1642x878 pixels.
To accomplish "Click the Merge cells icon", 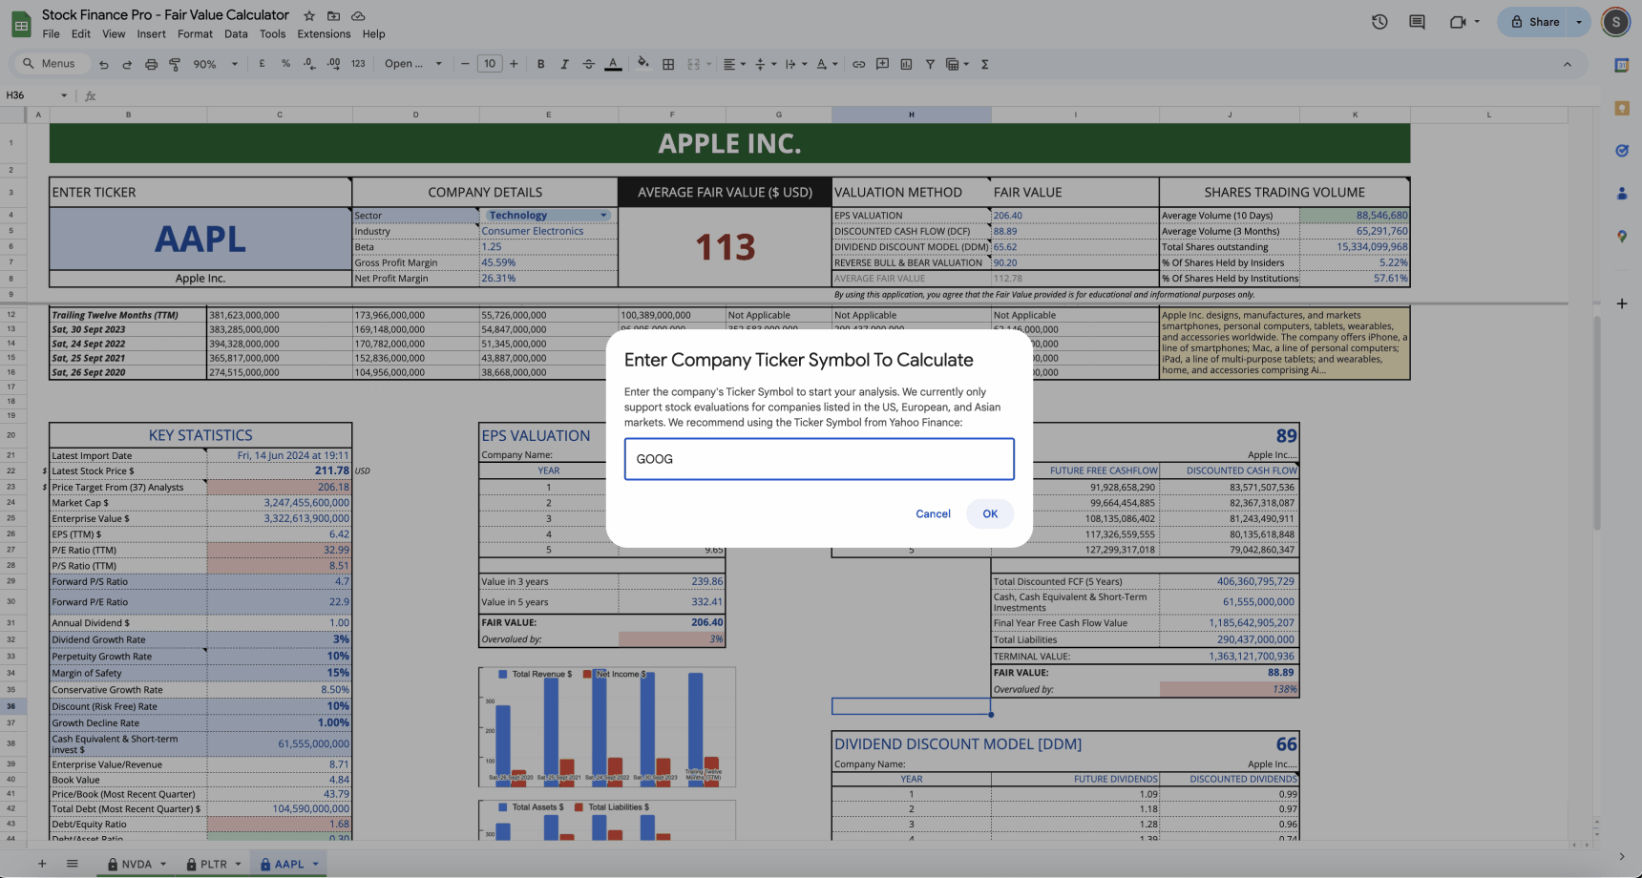I will pyautogui.click(x=694, y=64).
